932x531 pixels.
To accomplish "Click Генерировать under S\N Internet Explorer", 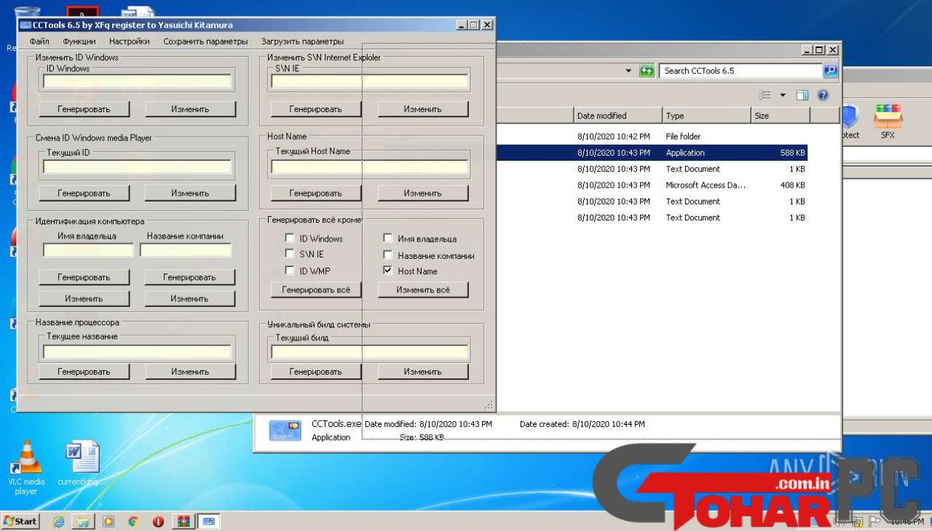I will 315,109.
